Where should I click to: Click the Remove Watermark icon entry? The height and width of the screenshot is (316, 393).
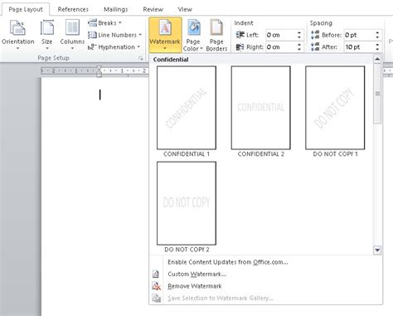click(156, 286)
